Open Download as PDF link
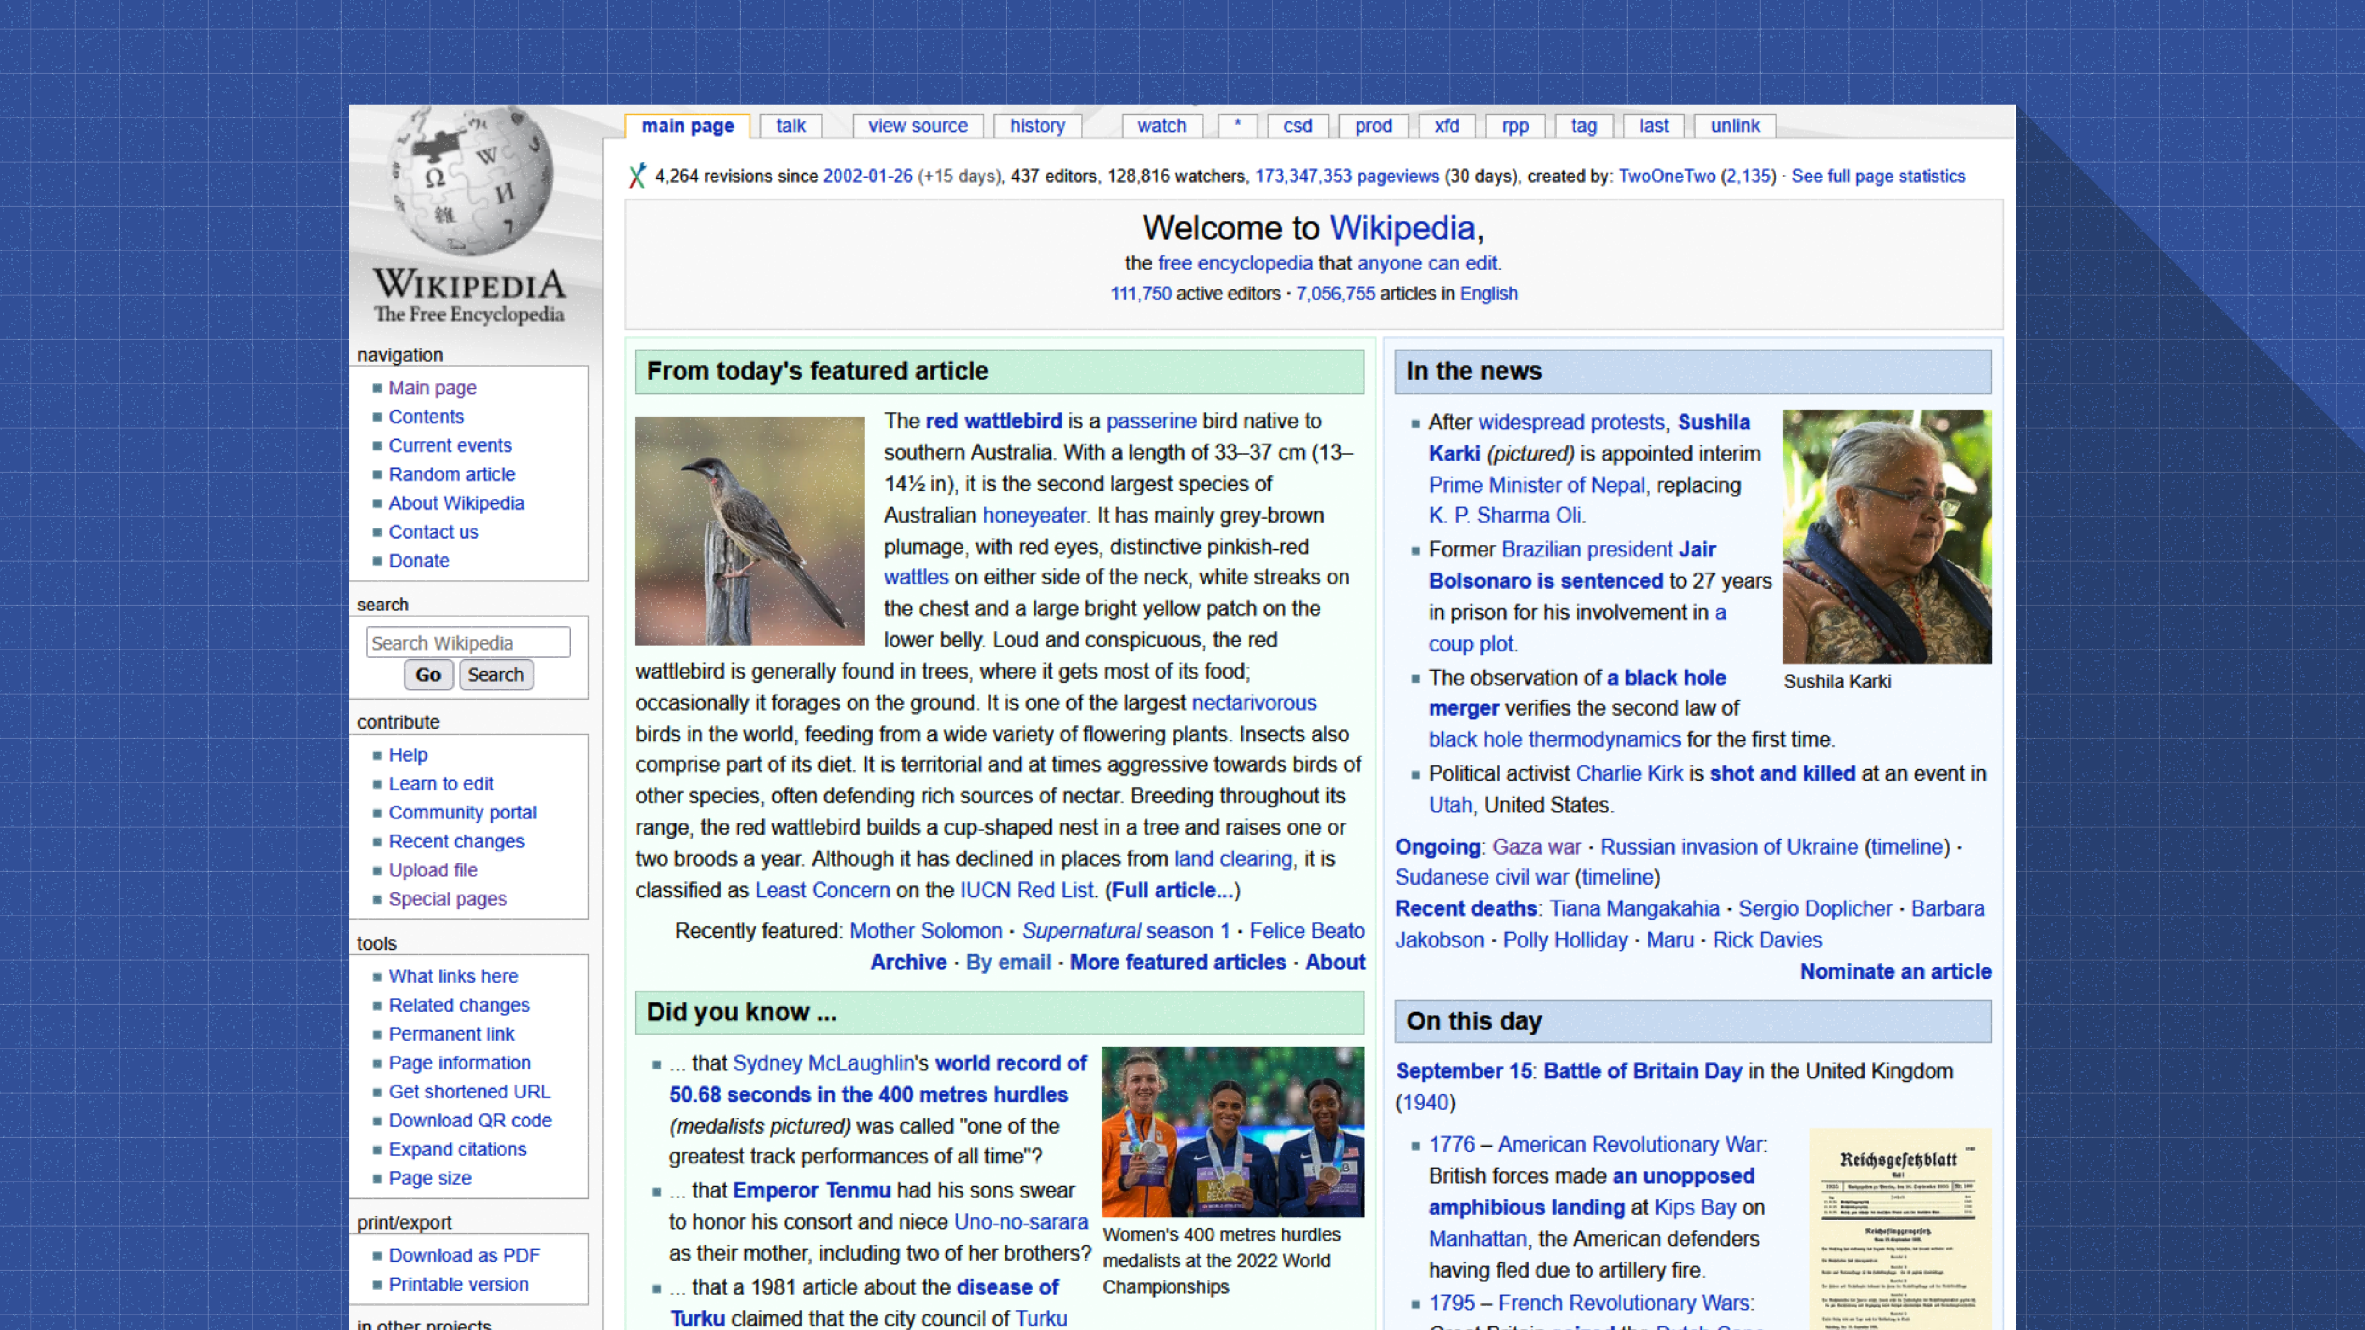This screenshot has width=2365, height=1330. [x=464, y=1255]
